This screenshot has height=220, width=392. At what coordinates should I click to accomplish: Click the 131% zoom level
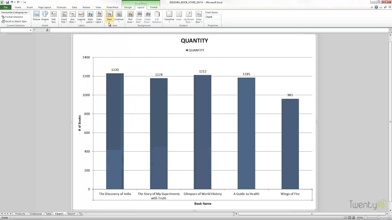[x=360, y=218]
